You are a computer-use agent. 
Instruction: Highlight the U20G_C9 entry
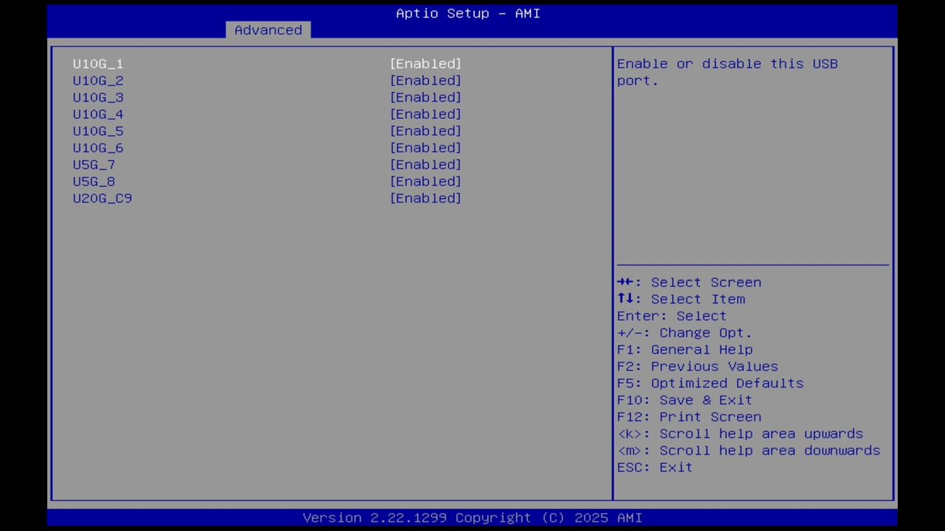[102, 198]
